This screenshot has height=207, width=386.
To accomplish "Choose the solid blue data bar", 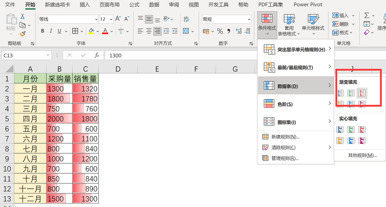I will click(340, 130).
